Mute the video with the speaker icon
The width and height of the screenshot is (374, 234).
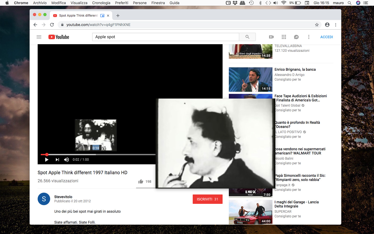(x=66, y=160)
